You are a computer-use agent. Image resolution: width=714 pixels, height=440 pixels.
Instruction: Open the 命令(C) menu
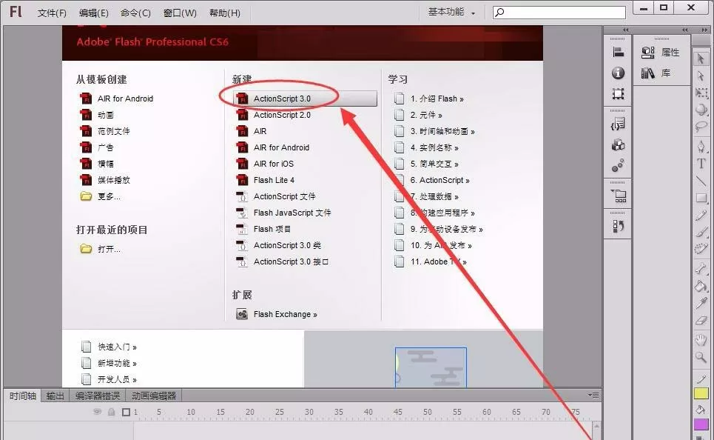pyautogui.click(x=135, y=13)
